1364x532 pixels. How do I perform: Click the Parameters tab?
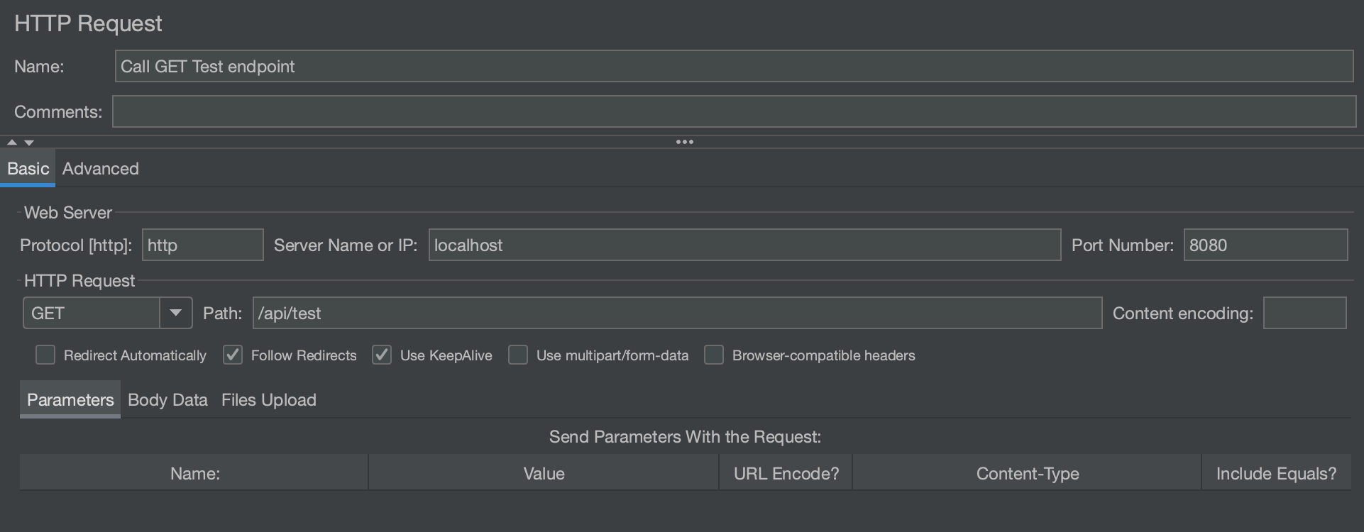70,400
